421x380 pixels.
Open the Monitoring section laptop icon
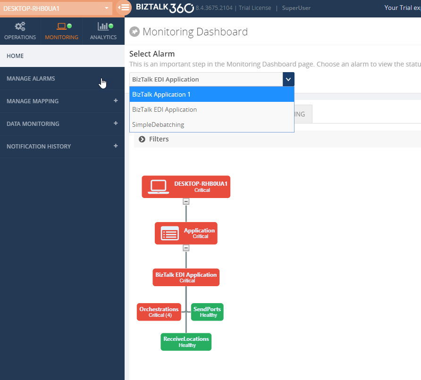click(61, 26)
